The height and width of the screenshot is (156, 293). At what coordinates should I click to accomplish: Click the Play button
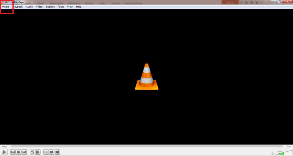click(x=4, y=152)
